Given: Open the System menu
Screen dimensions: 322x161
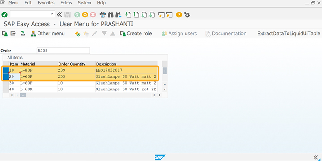Looking at the screenshot, I should point(85,3).
